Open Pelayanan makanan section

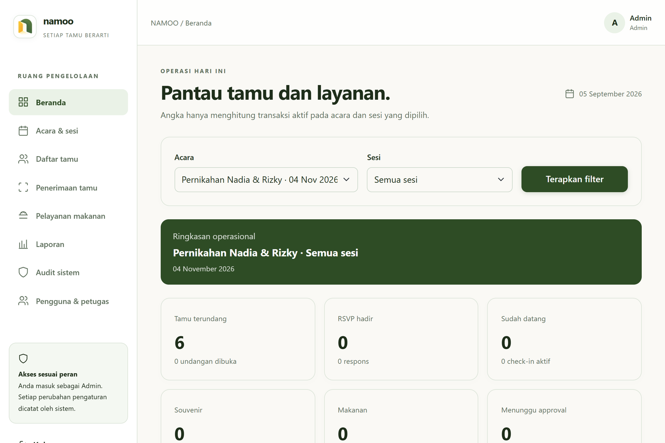point(69,216)
